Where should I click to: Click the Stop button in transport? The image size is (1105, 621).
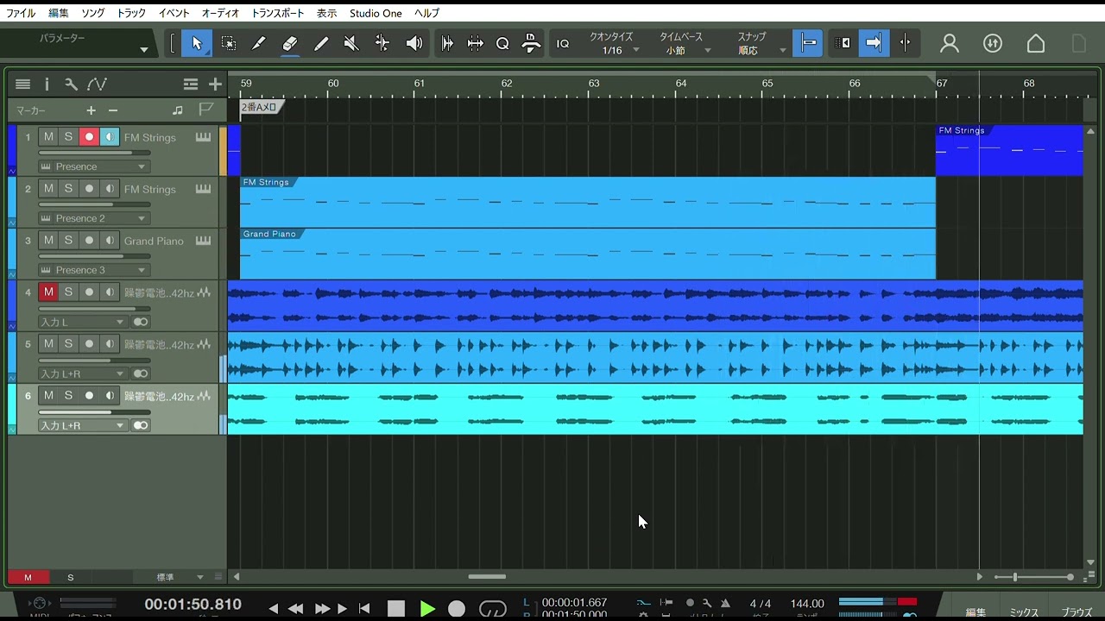pos(395,609)
